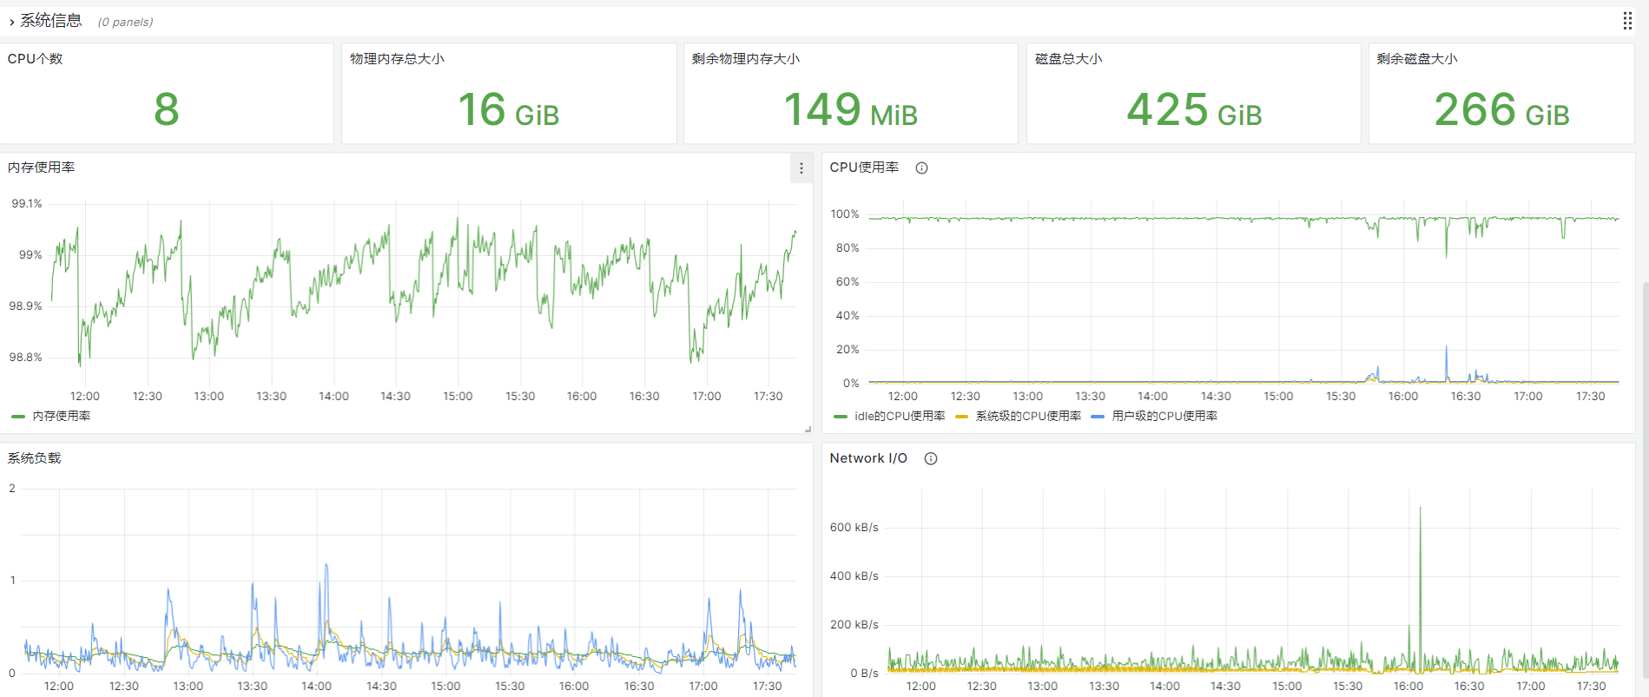Image resolution: width=1649 pixels, height=697 pixels.
Task: Open the 物理内存总大小 panel title menu
Action: pyautogui.click(x=397, y=59)
